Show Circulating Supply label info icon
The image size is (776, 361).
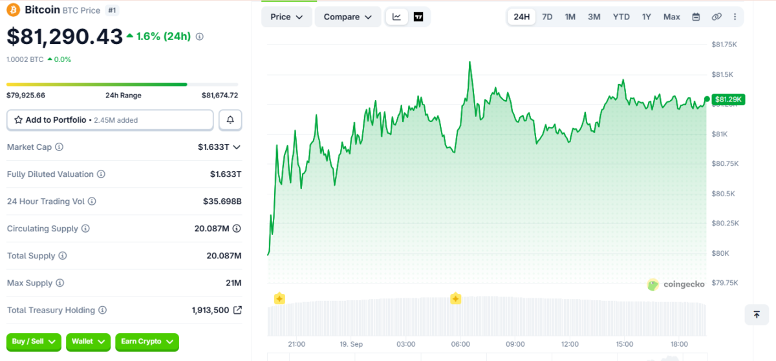click(85, 229)
